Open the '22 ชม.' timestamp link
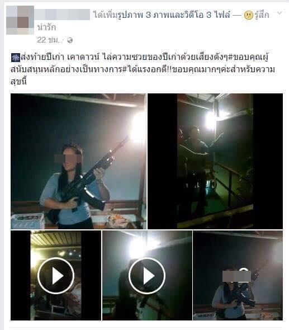 point(48,40)
